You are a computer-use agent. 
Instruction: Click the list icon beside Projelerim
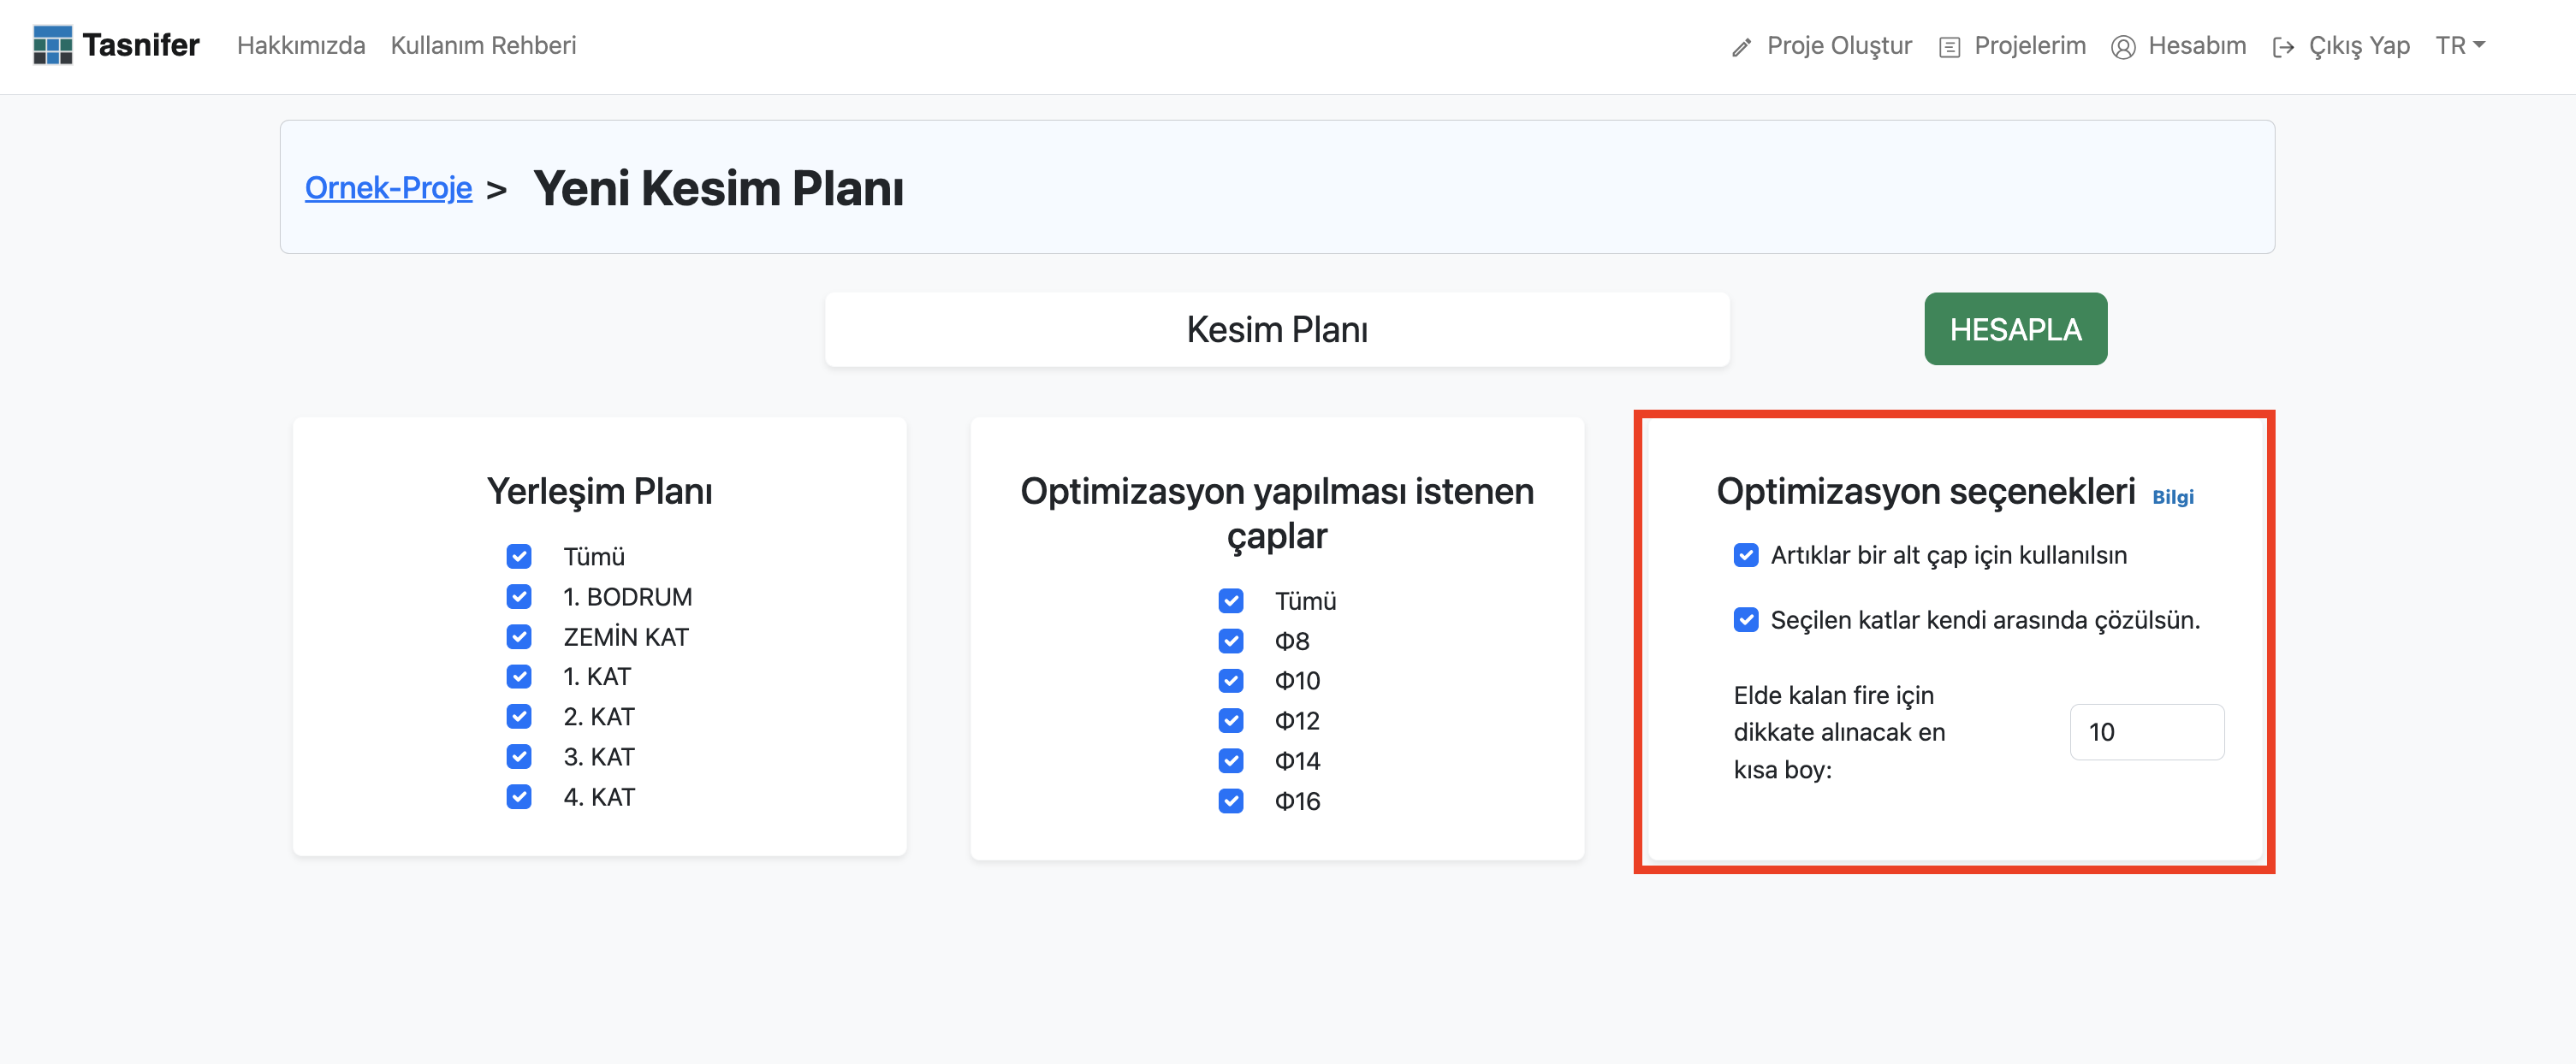pos(1949,47)
